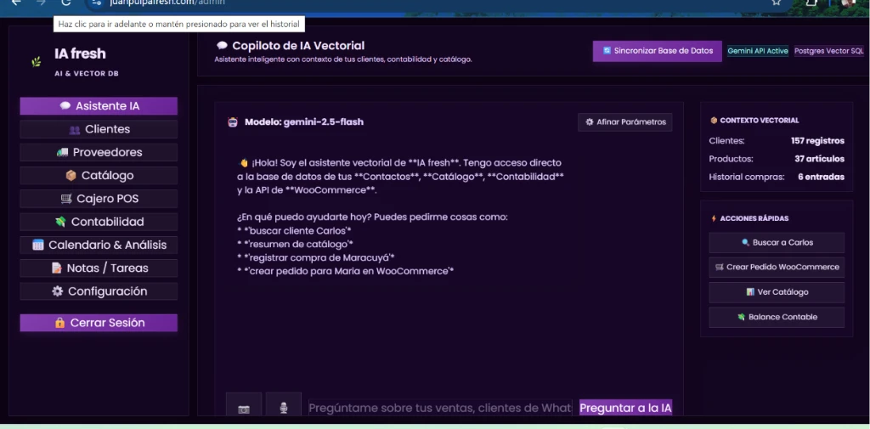870x429 pixels.
Task: Open Calendario & Análisis
Action: pyautogui.click(x=99, y=245)
